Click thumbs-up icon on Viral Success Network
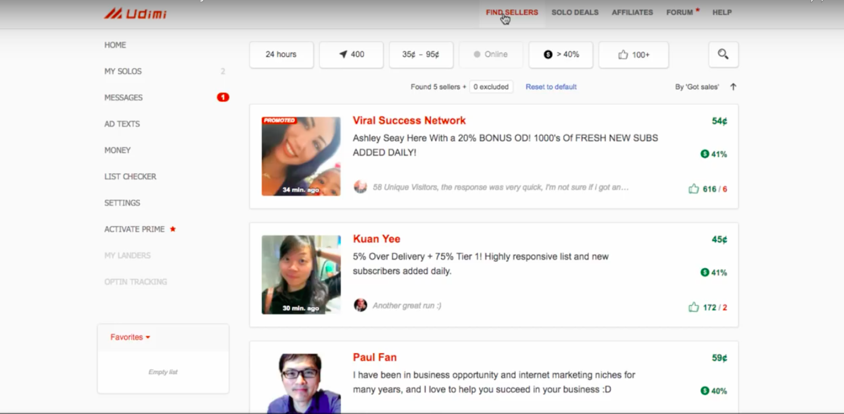Image resolution: width=844 pixels, height=414 pixels. tap(693, 189)
